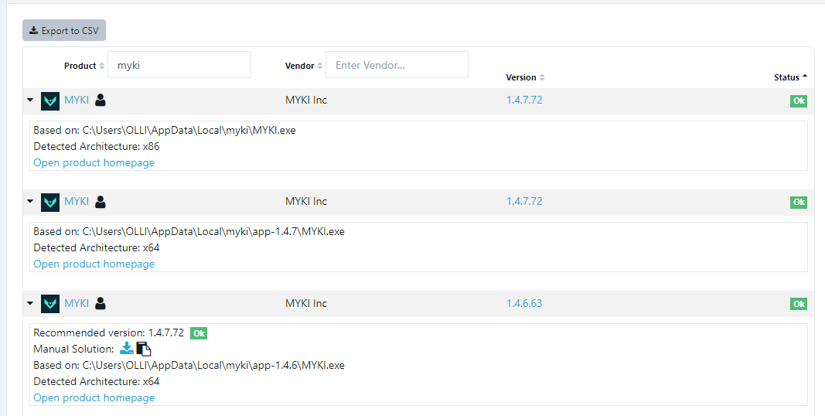Click MYKI logo icon in the 1.4.6.63 row
825x416 pixels.
[x=50, y=304]
